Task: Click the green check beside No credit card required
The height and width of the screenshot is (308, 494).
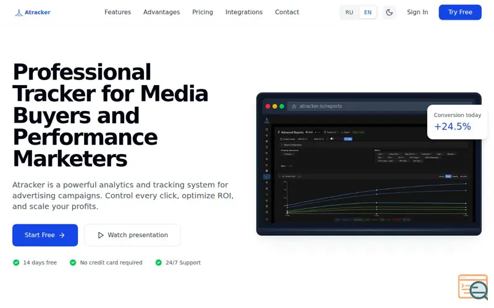Action: [73, 262]
